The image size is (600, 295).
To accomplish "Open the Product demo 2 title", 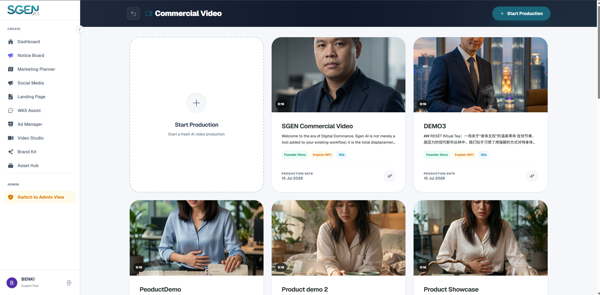I will click(x=305, y=289).
